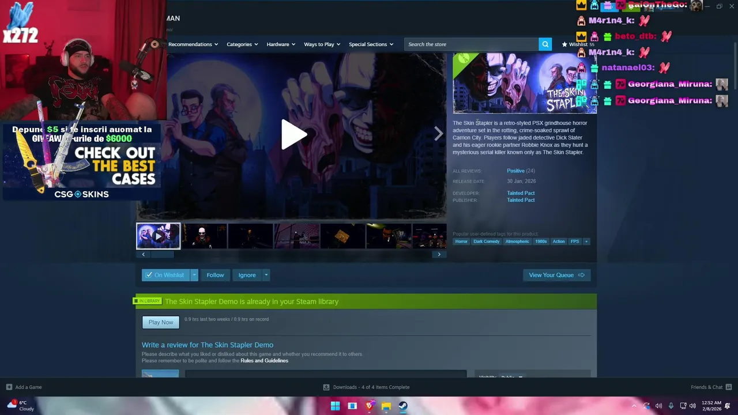The height and width of the screenshot is (415, 738).
Task: Open the Ways to Play dropdown
Action: (322, 44)
